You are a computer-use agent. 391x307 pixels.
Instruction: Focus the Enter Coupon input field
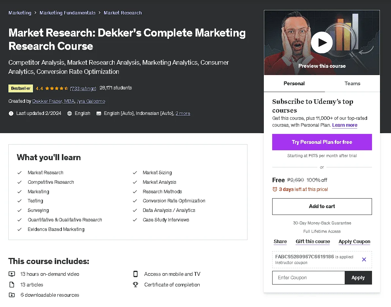(x=309, y=278)
